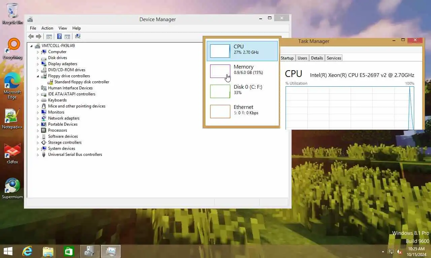Screen dimensions: 431x258
Task: Open the View menu in Device Manager
Action: (63, 28)
